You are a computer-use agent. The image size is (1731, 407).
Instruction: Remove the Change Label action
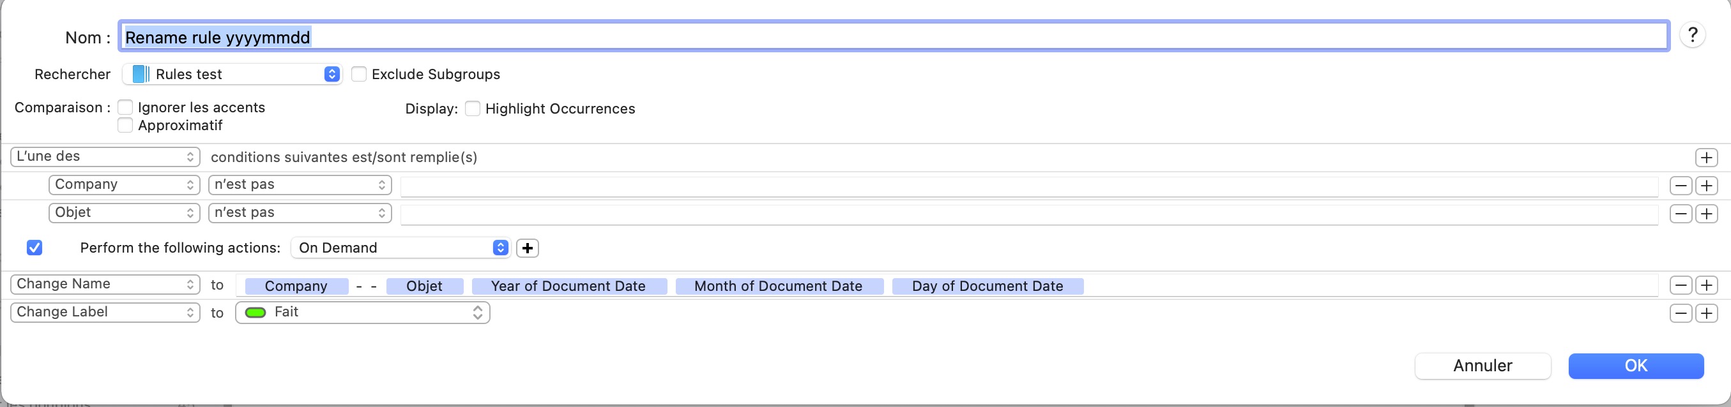[x=1681, y=313]
